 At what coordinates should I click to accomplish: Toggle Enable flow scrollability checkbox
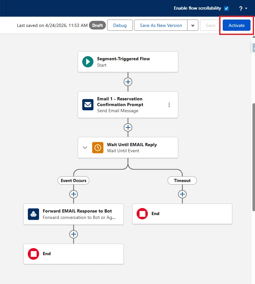(x=226, y=8)
